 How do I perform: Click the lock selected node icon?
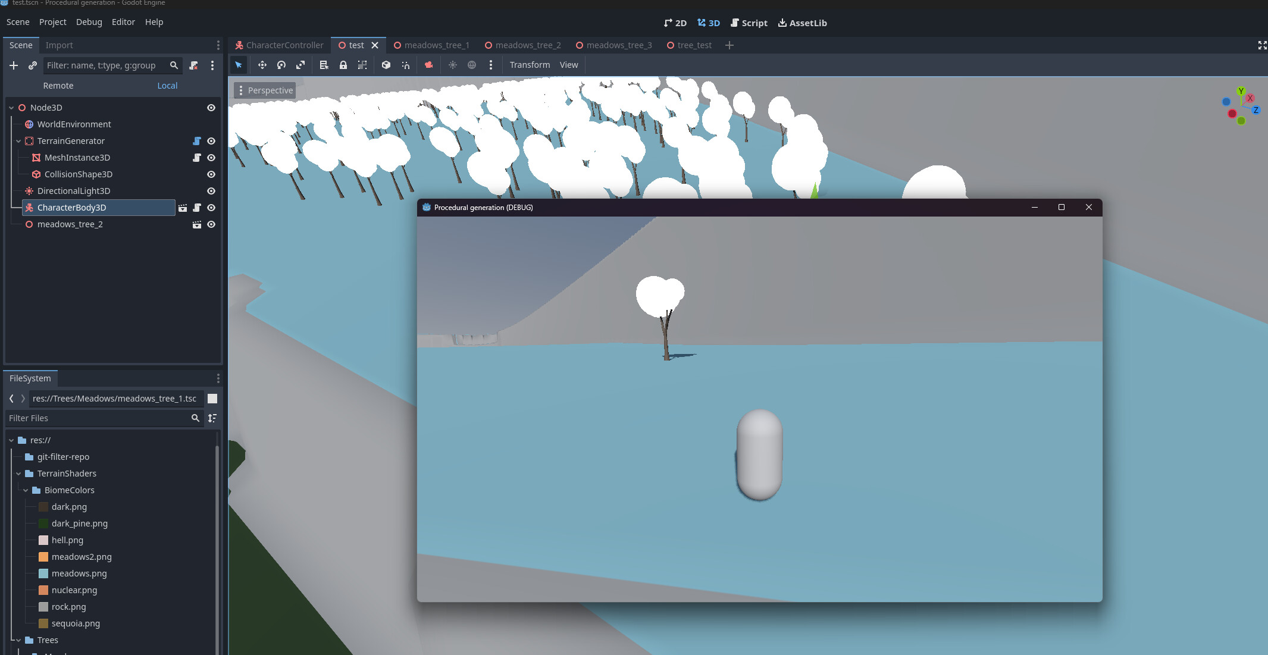(343, 65)
